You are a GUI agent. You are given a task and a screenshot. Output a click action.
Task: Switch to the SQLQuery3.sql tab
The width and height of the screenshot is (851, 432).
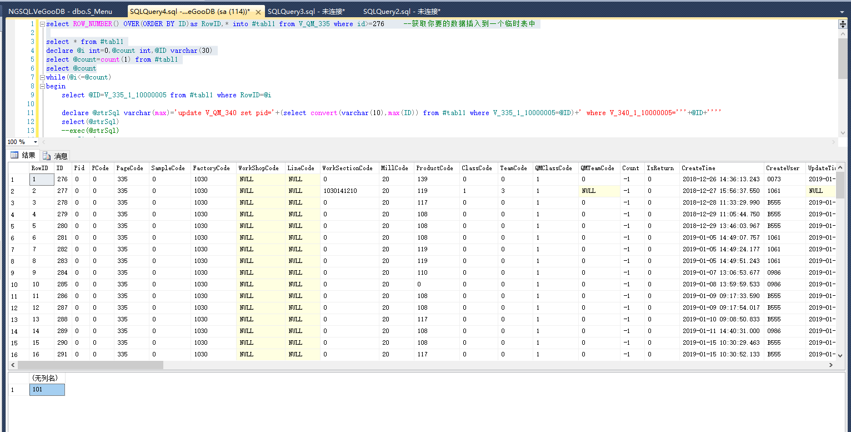tap(306, 12)
